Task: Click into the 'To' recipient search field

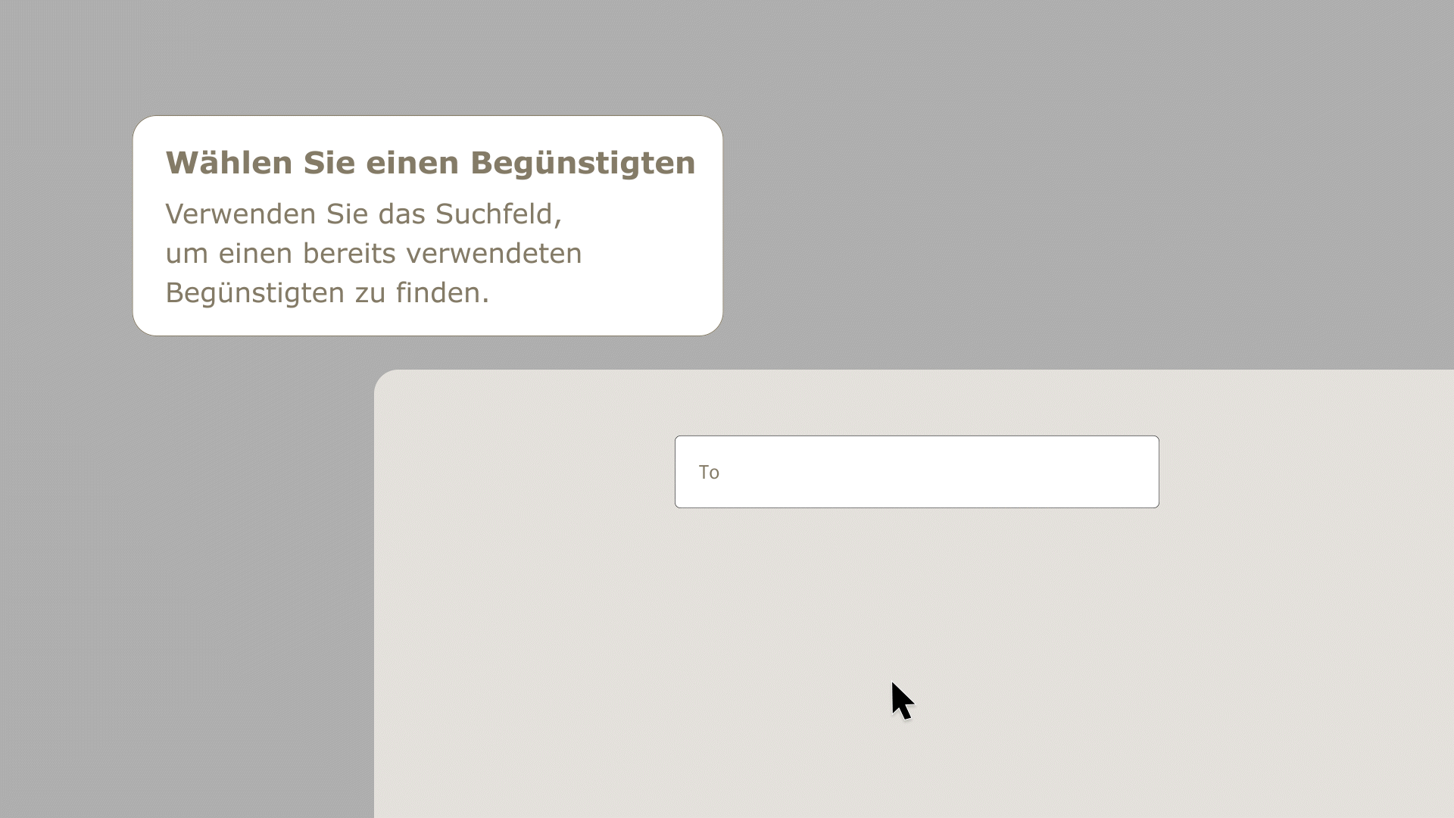Action: [916, 472]
